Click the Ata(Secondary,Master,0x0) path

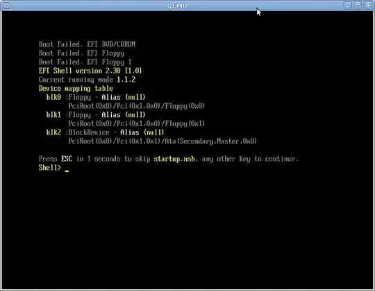(162, 141)
